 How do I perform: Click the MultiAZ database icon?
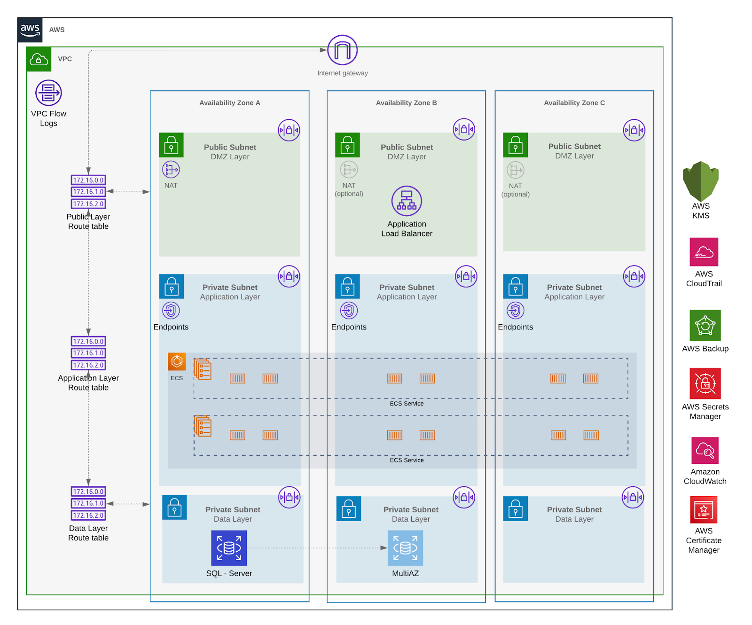405,548
